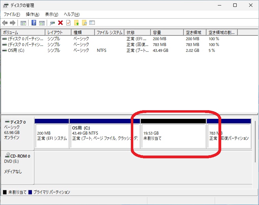Click the show/hide action pane icon
This screenshot has height=205, width=259.
pyautogui.click(x=42, y=23)
